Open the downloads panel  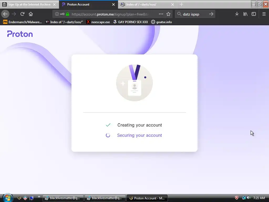click(237, 14)
